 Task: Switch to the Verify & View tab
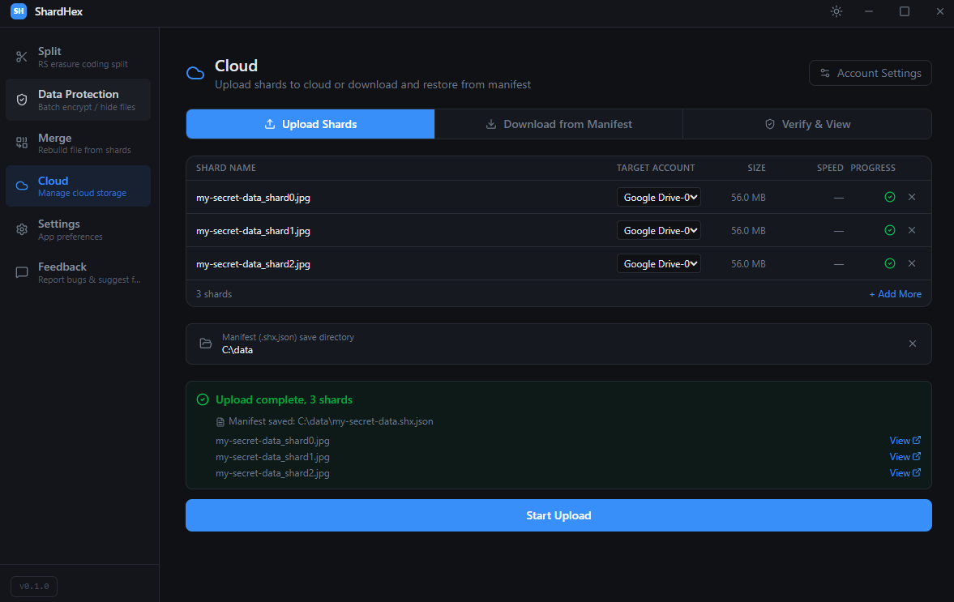point(807,124)
